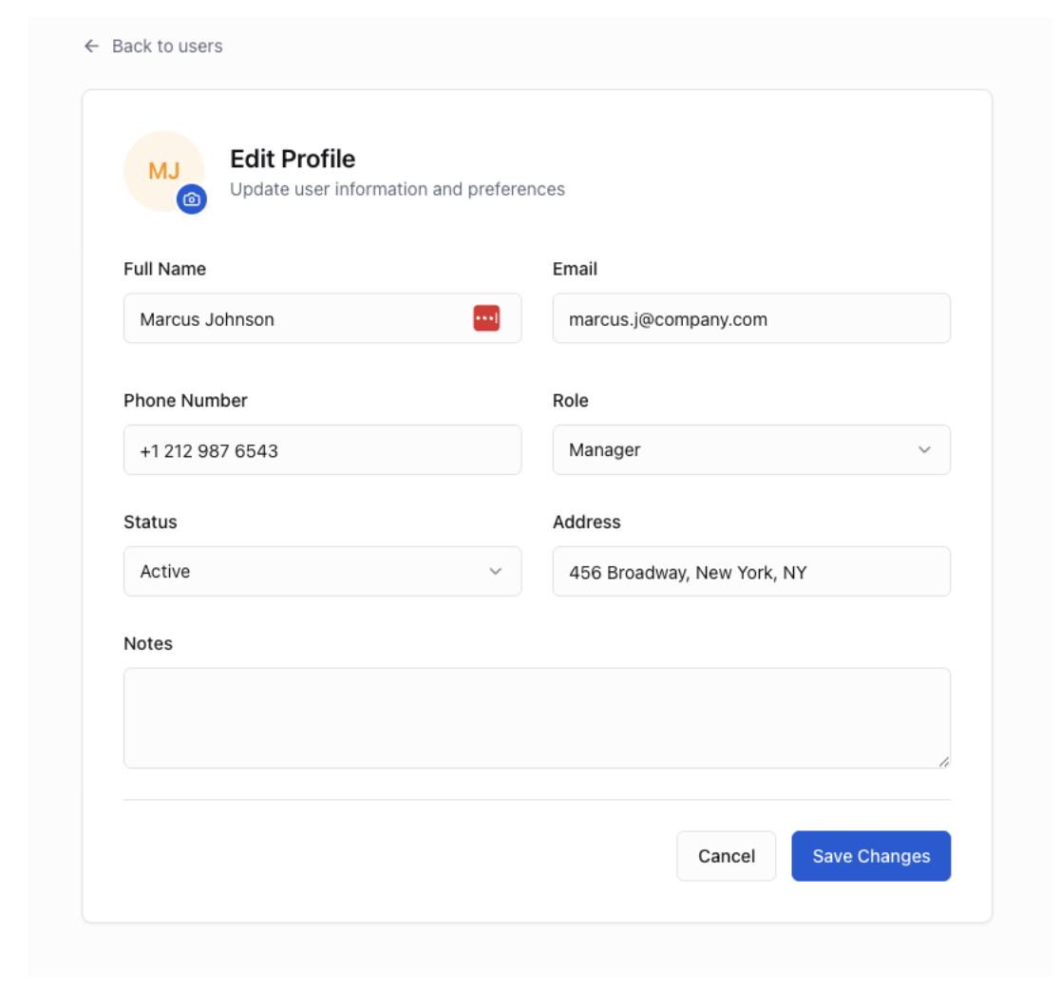The height and width of the screenshot is (988, 1060).
Task: Follow the Back to users link
Action: [x=166, y=46]
